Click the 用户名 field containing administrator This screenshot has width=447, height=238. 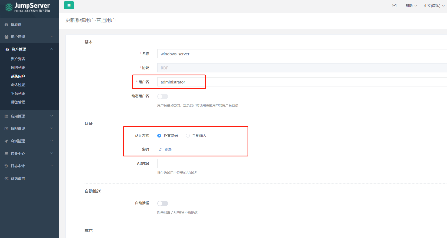coord(302,82)
